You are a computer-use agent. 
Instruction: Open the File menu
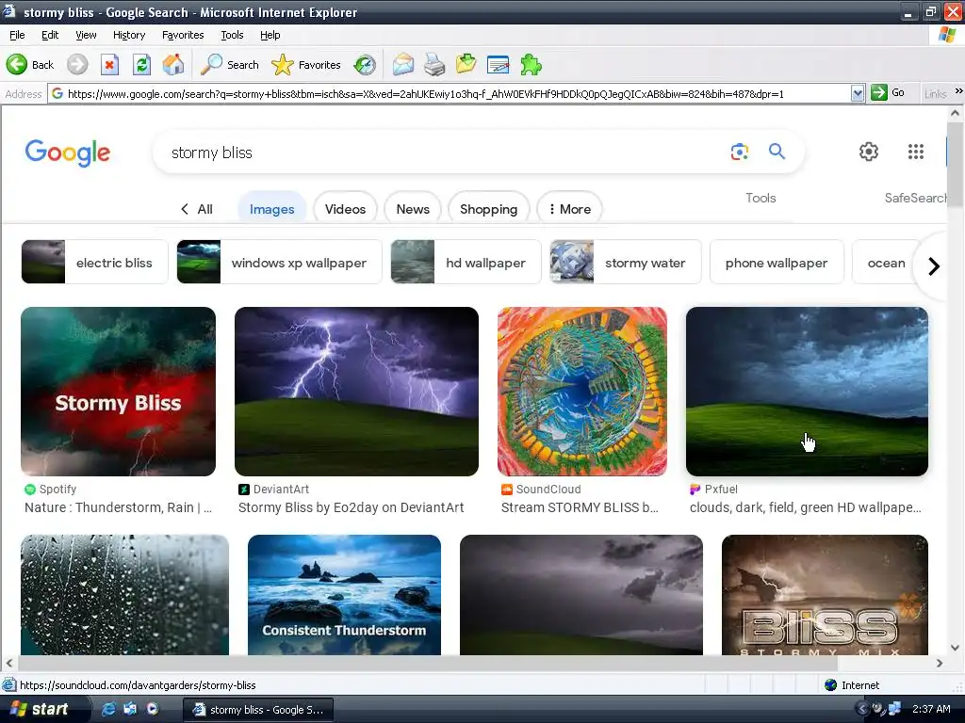pyautogui.click(x=17, y=35)
